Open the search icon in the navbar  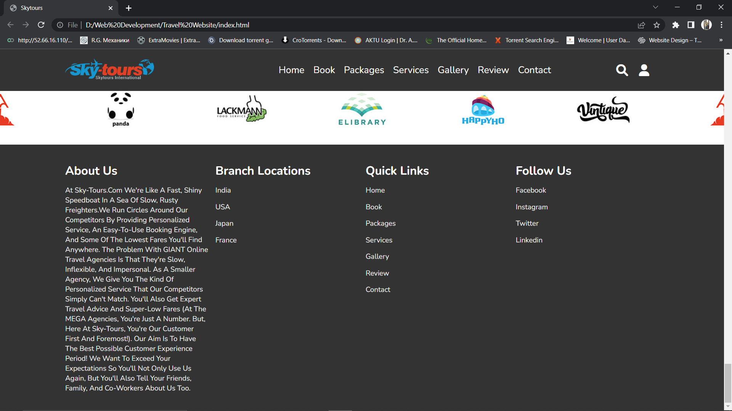tap(622, 70)
